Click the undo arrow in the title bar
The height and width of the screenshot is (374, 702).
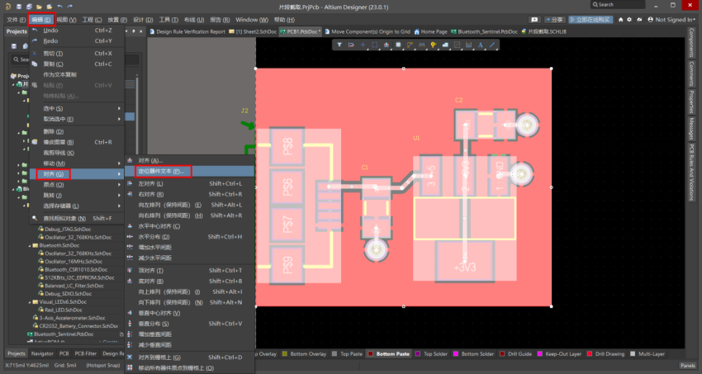point(59,7)
